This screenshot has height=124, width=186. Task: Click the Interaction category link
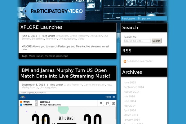click(x=99, y=85)
